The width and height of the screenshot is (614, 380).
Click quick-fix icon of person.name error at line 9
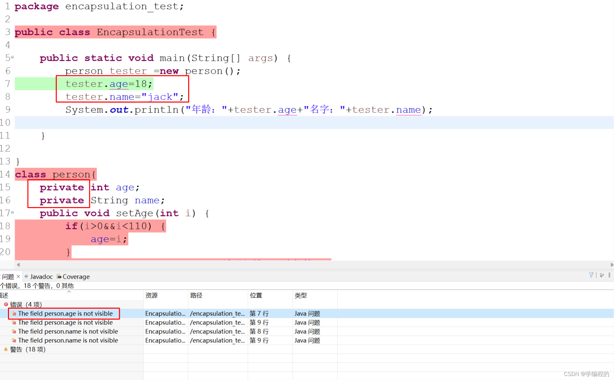[14, 340]
